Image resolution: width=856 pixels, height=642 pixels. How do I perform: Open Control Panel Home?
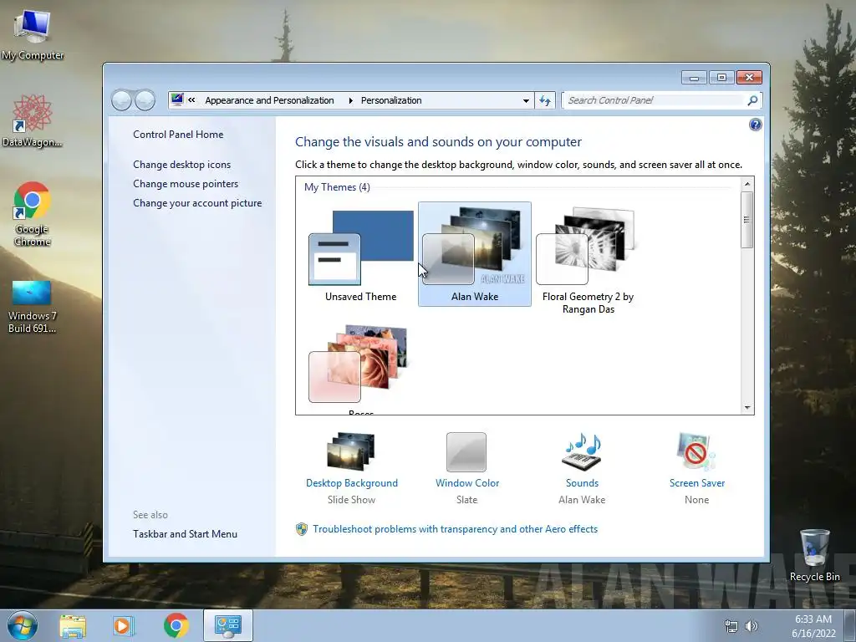[x=178, y=135]
